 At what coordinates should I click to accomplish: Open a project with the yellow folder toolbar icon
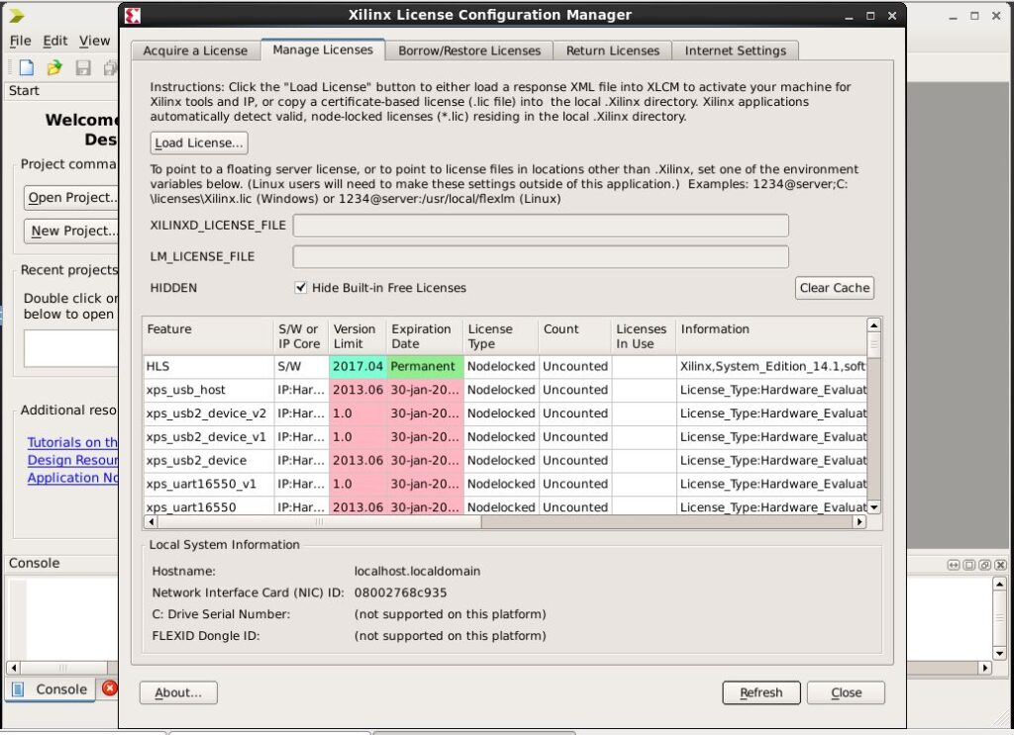pyautogui.click(x=52, y=67)
